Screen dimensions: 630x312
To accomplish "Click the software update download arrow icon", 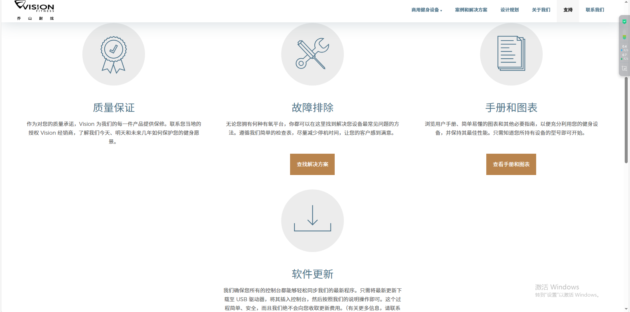I will click(x=312, y=220).
